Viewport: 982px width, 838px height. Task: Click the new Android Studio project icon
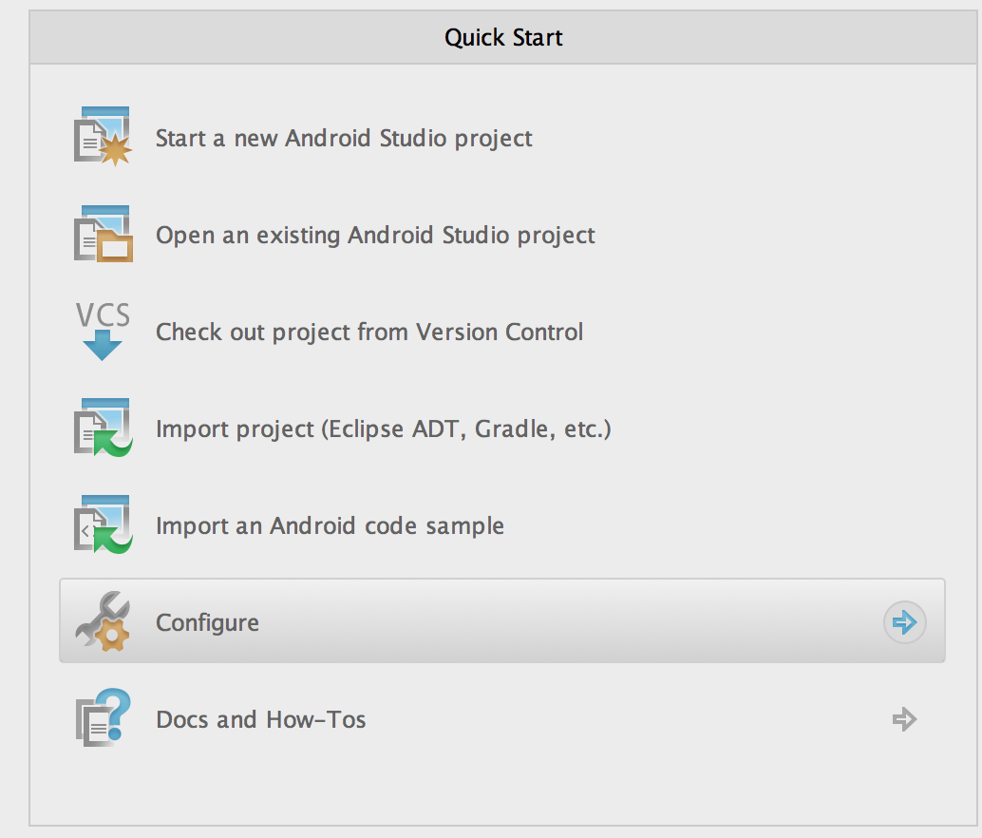[x=103, y=138]
